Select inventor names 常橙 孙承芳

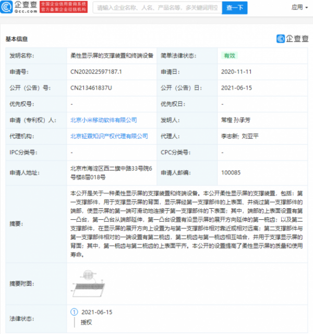tap(236, 120)
